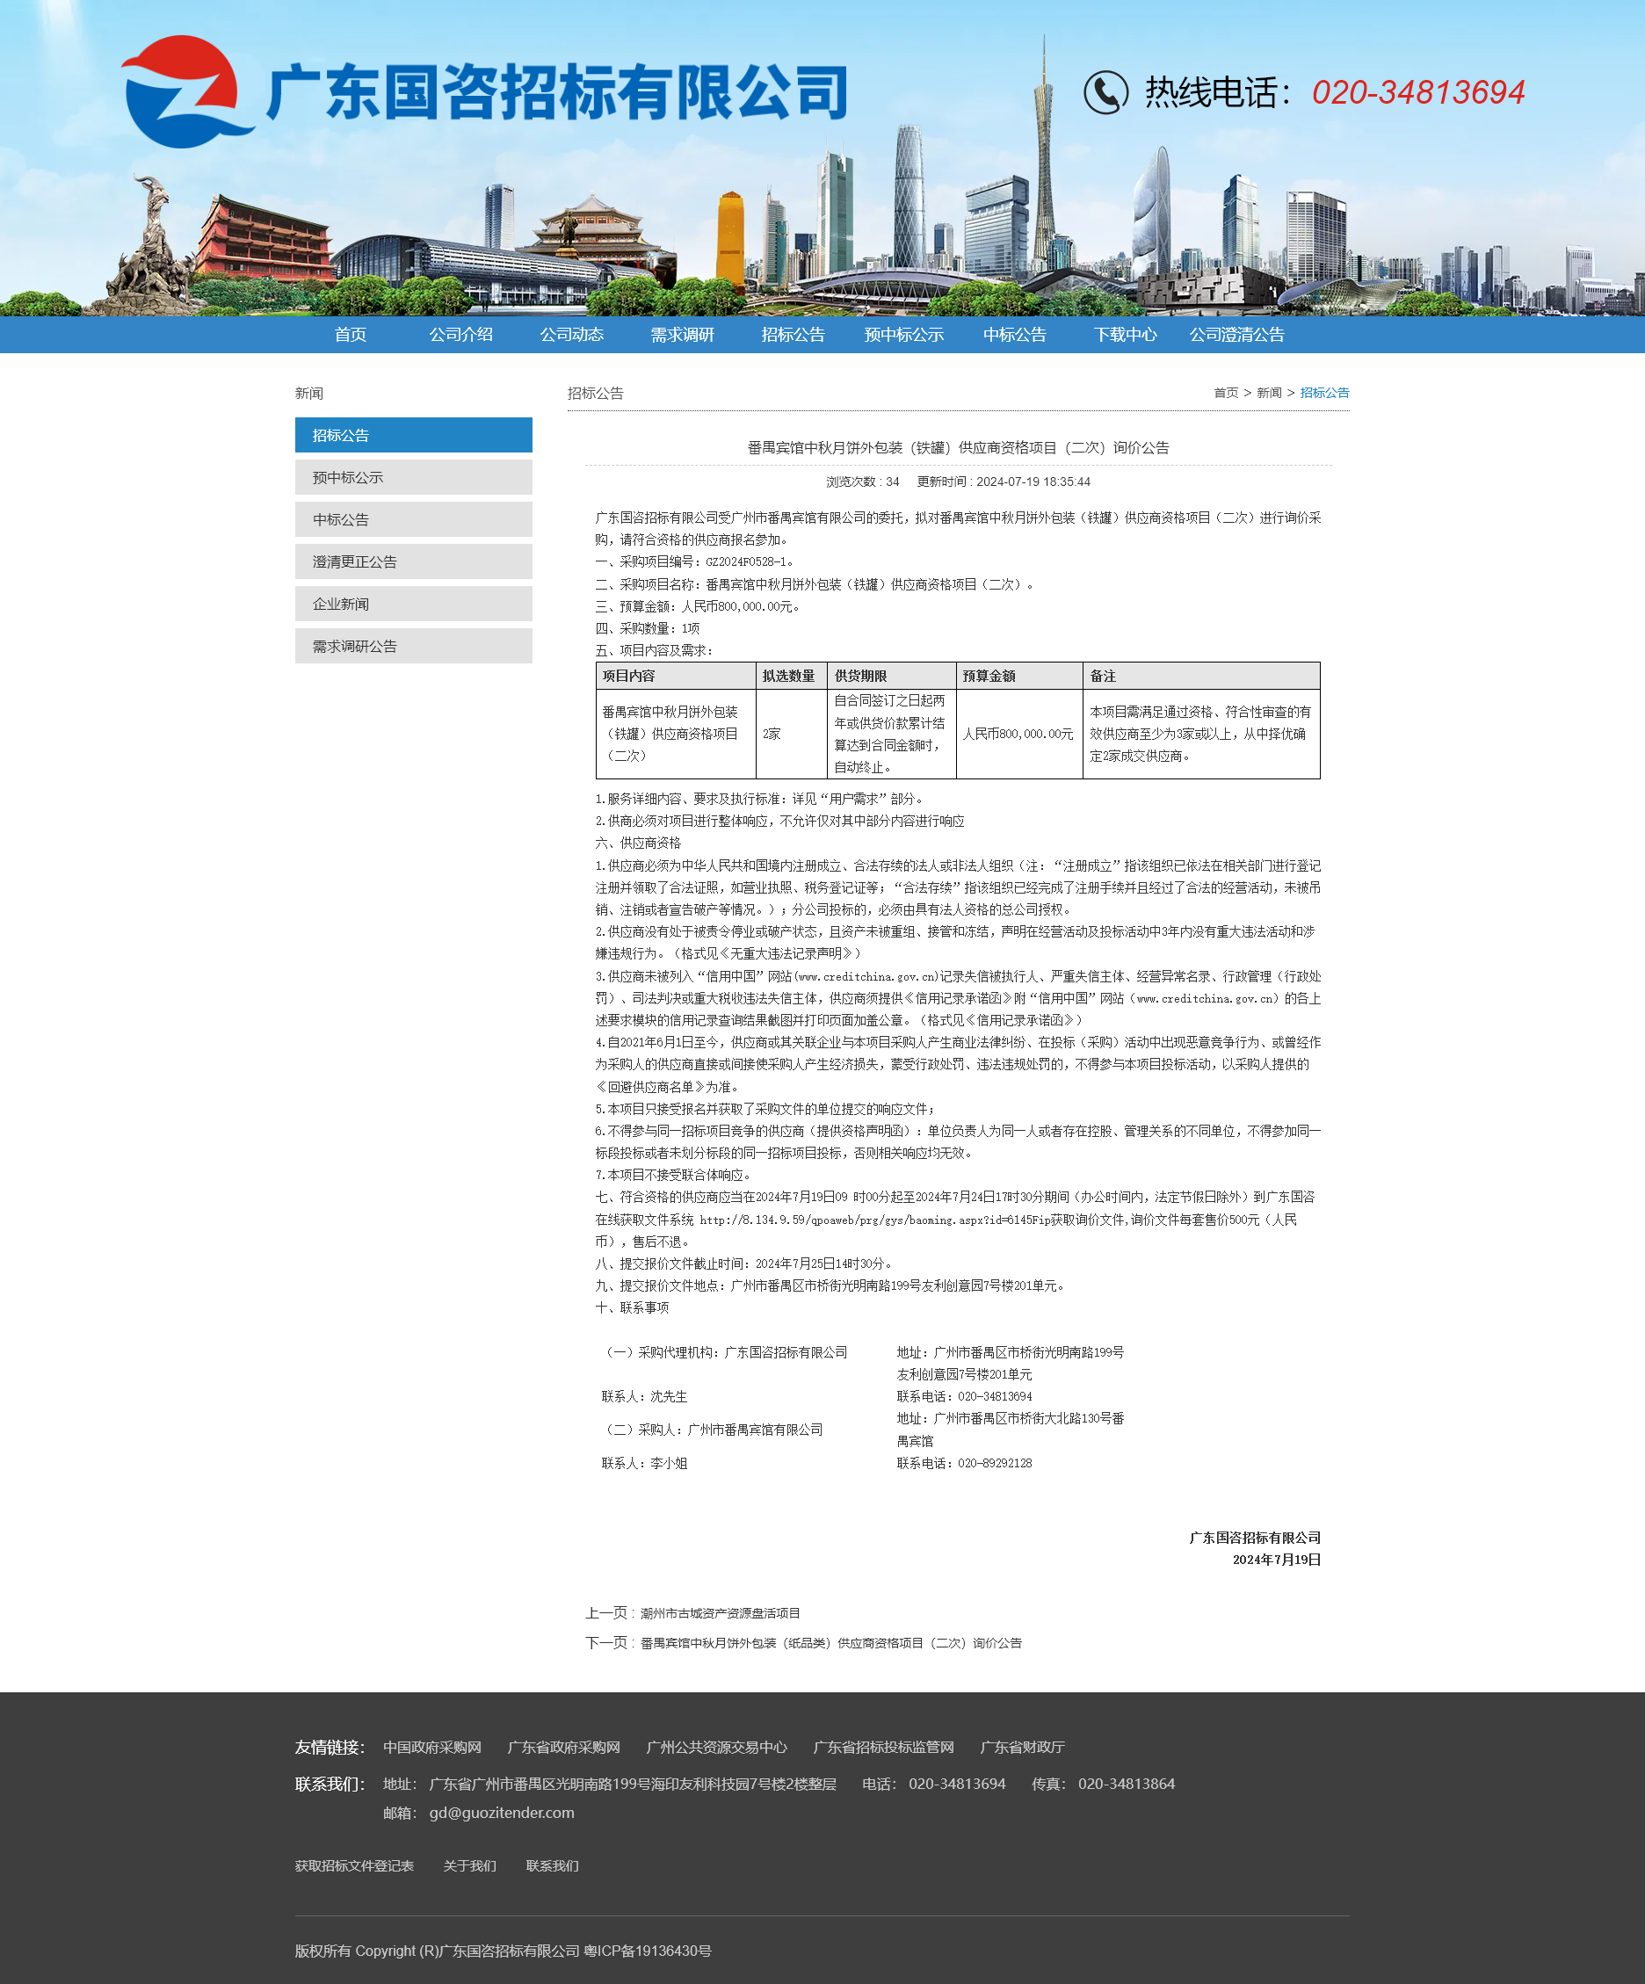Click the fax number 020-34813864
The height and width of the screenshot is (1984, 1645).
coord(1127,1784)
